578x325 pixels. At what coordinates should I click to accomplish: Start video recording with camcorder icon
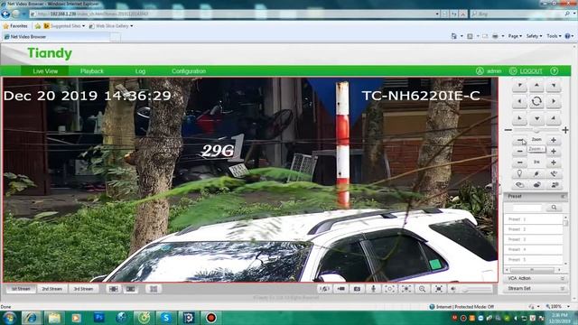tap(341, 289)
